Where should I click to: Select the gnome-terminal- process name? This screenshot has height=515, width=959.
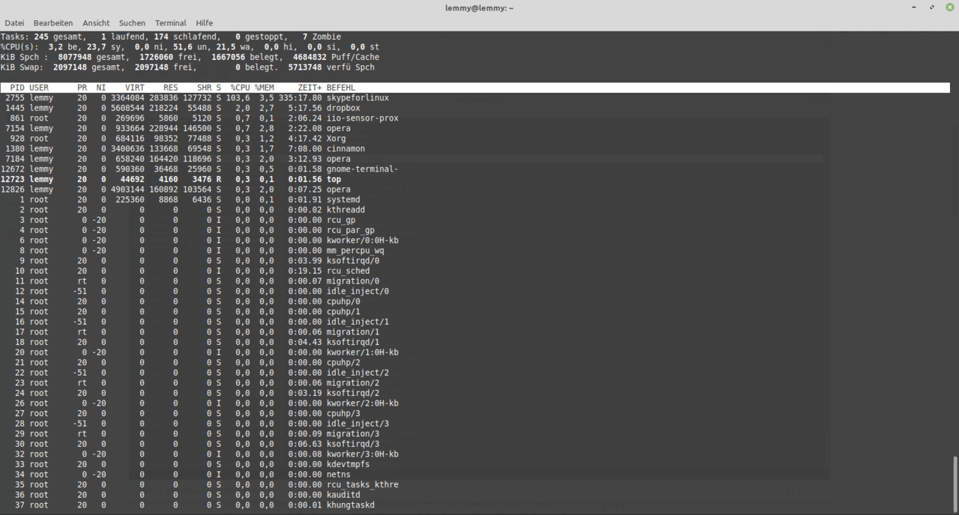coord(363,169)
